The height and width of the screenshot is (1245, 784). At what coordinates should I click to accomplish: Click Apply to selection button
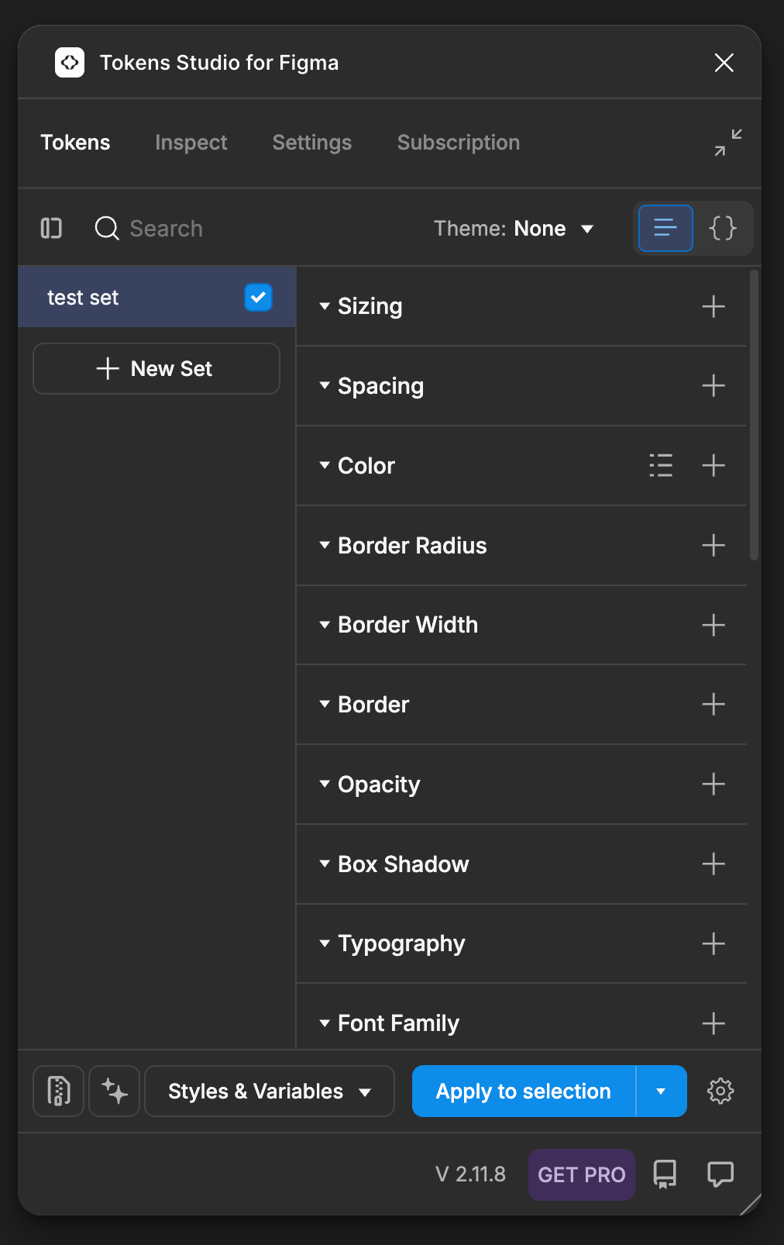[524, 1091]
